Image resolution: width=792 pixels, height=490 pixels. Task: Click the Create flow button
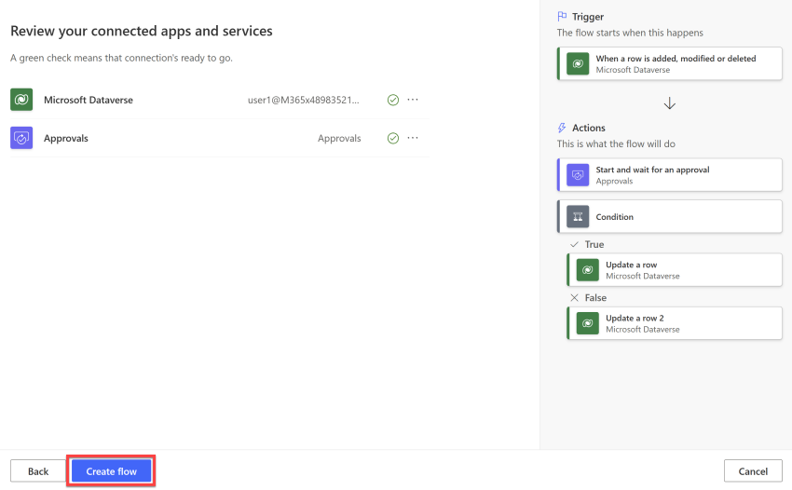click(x=111, y=471)
